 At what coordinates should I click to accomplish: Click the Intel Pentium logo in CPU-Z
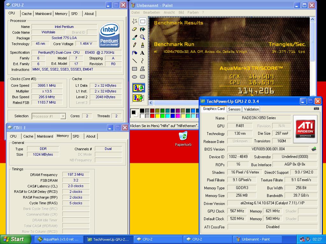coord(109,35)
